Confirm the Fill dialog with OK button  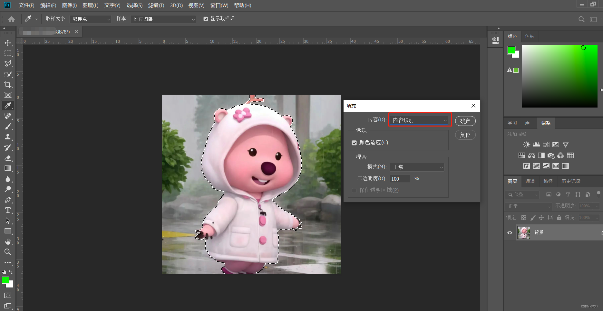pyautogui.click(x=465, y=121)
